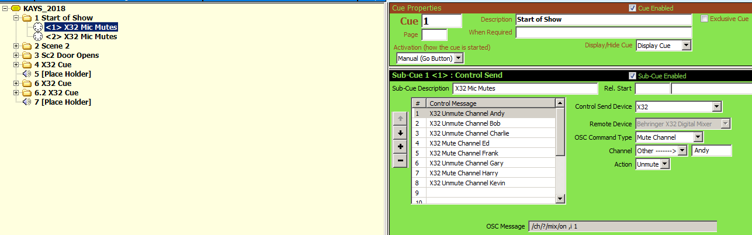Viewport: 752px width, 235px height.
Task: Enable the Exclusive Cue checkbox
Action: tap(704, 19)
